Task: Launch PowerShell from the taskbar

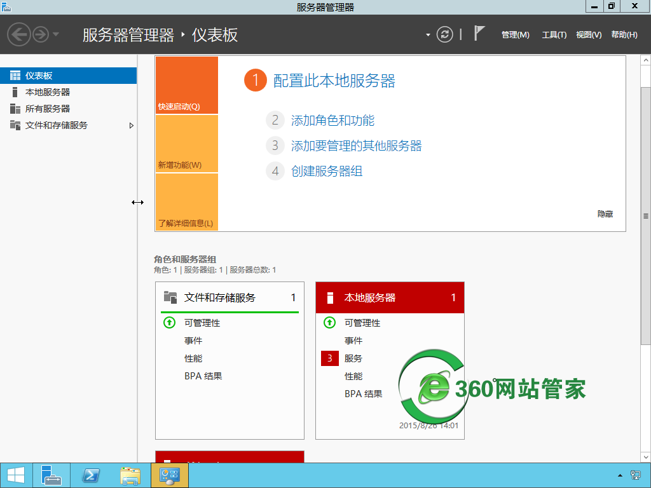Action: pos(91,475)
